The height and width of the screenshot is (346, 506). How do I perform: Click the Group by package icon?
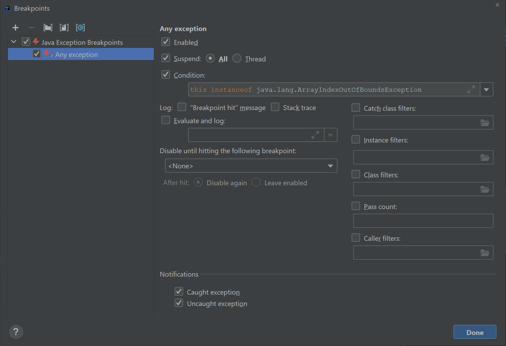pos(48,28)
